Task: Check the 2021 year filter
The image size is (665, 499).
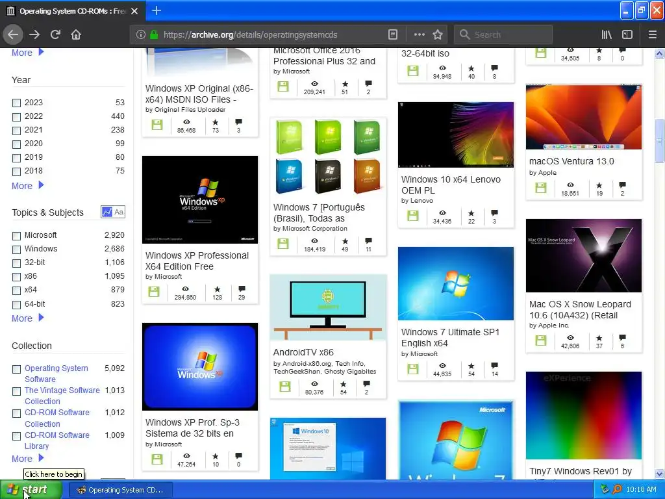Action: click(x=16, y=130)
